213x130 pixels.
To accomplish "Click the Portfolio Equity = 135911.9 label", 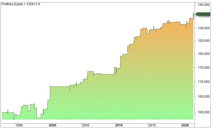I will [x=21, y=4].
